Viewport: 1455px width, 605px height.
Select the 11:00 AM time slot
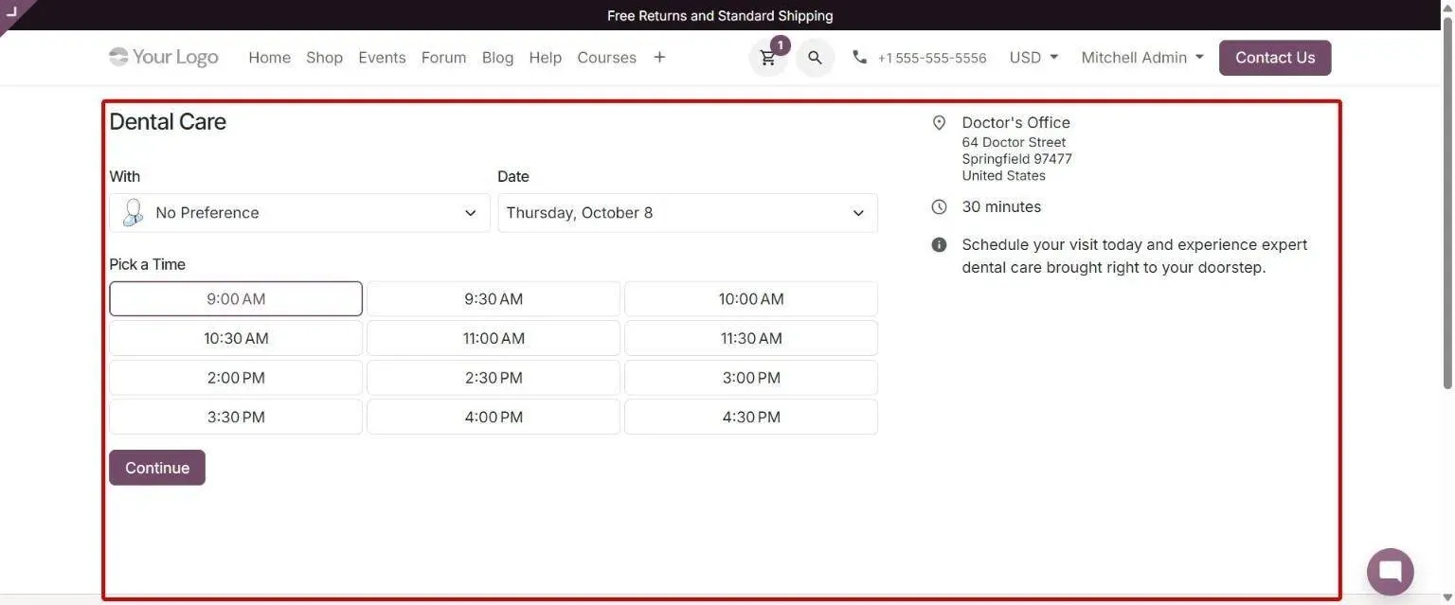494,338
